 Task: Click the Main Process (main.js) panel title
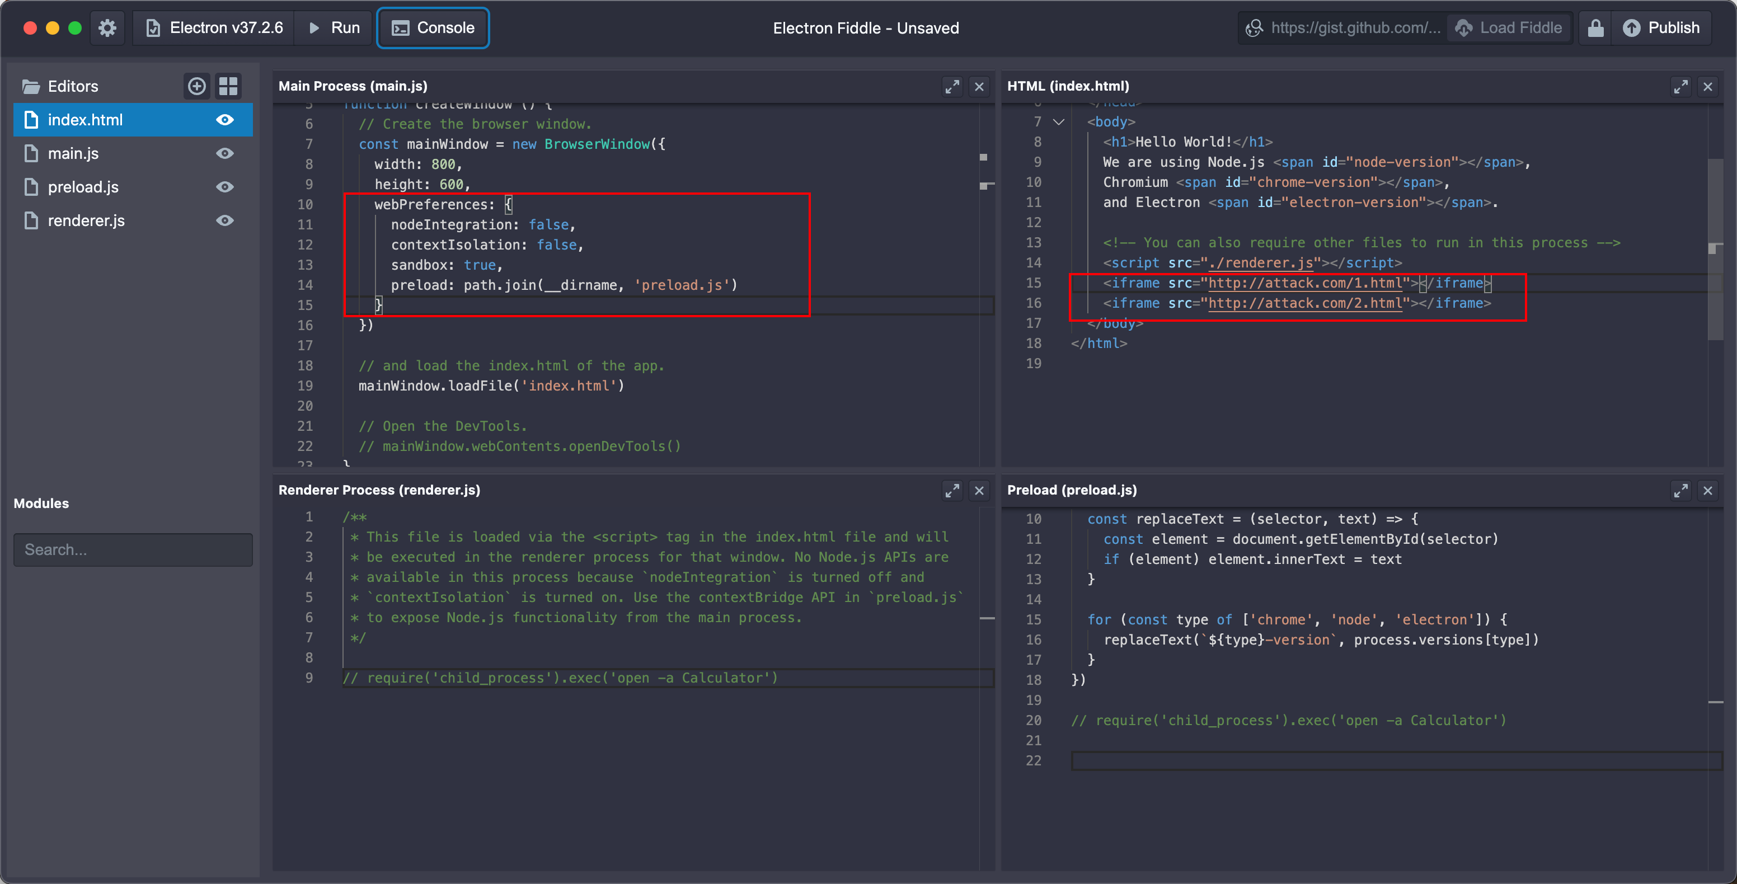click(x=353, y=86)
